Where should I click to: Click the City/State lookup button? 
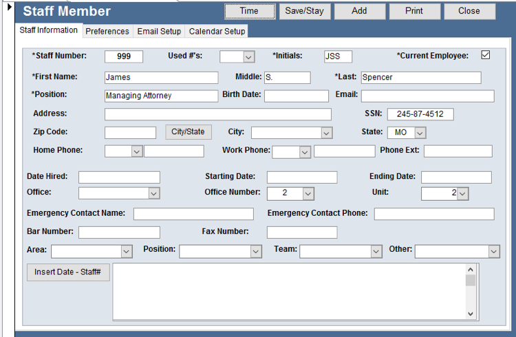[x=188, y=132]
